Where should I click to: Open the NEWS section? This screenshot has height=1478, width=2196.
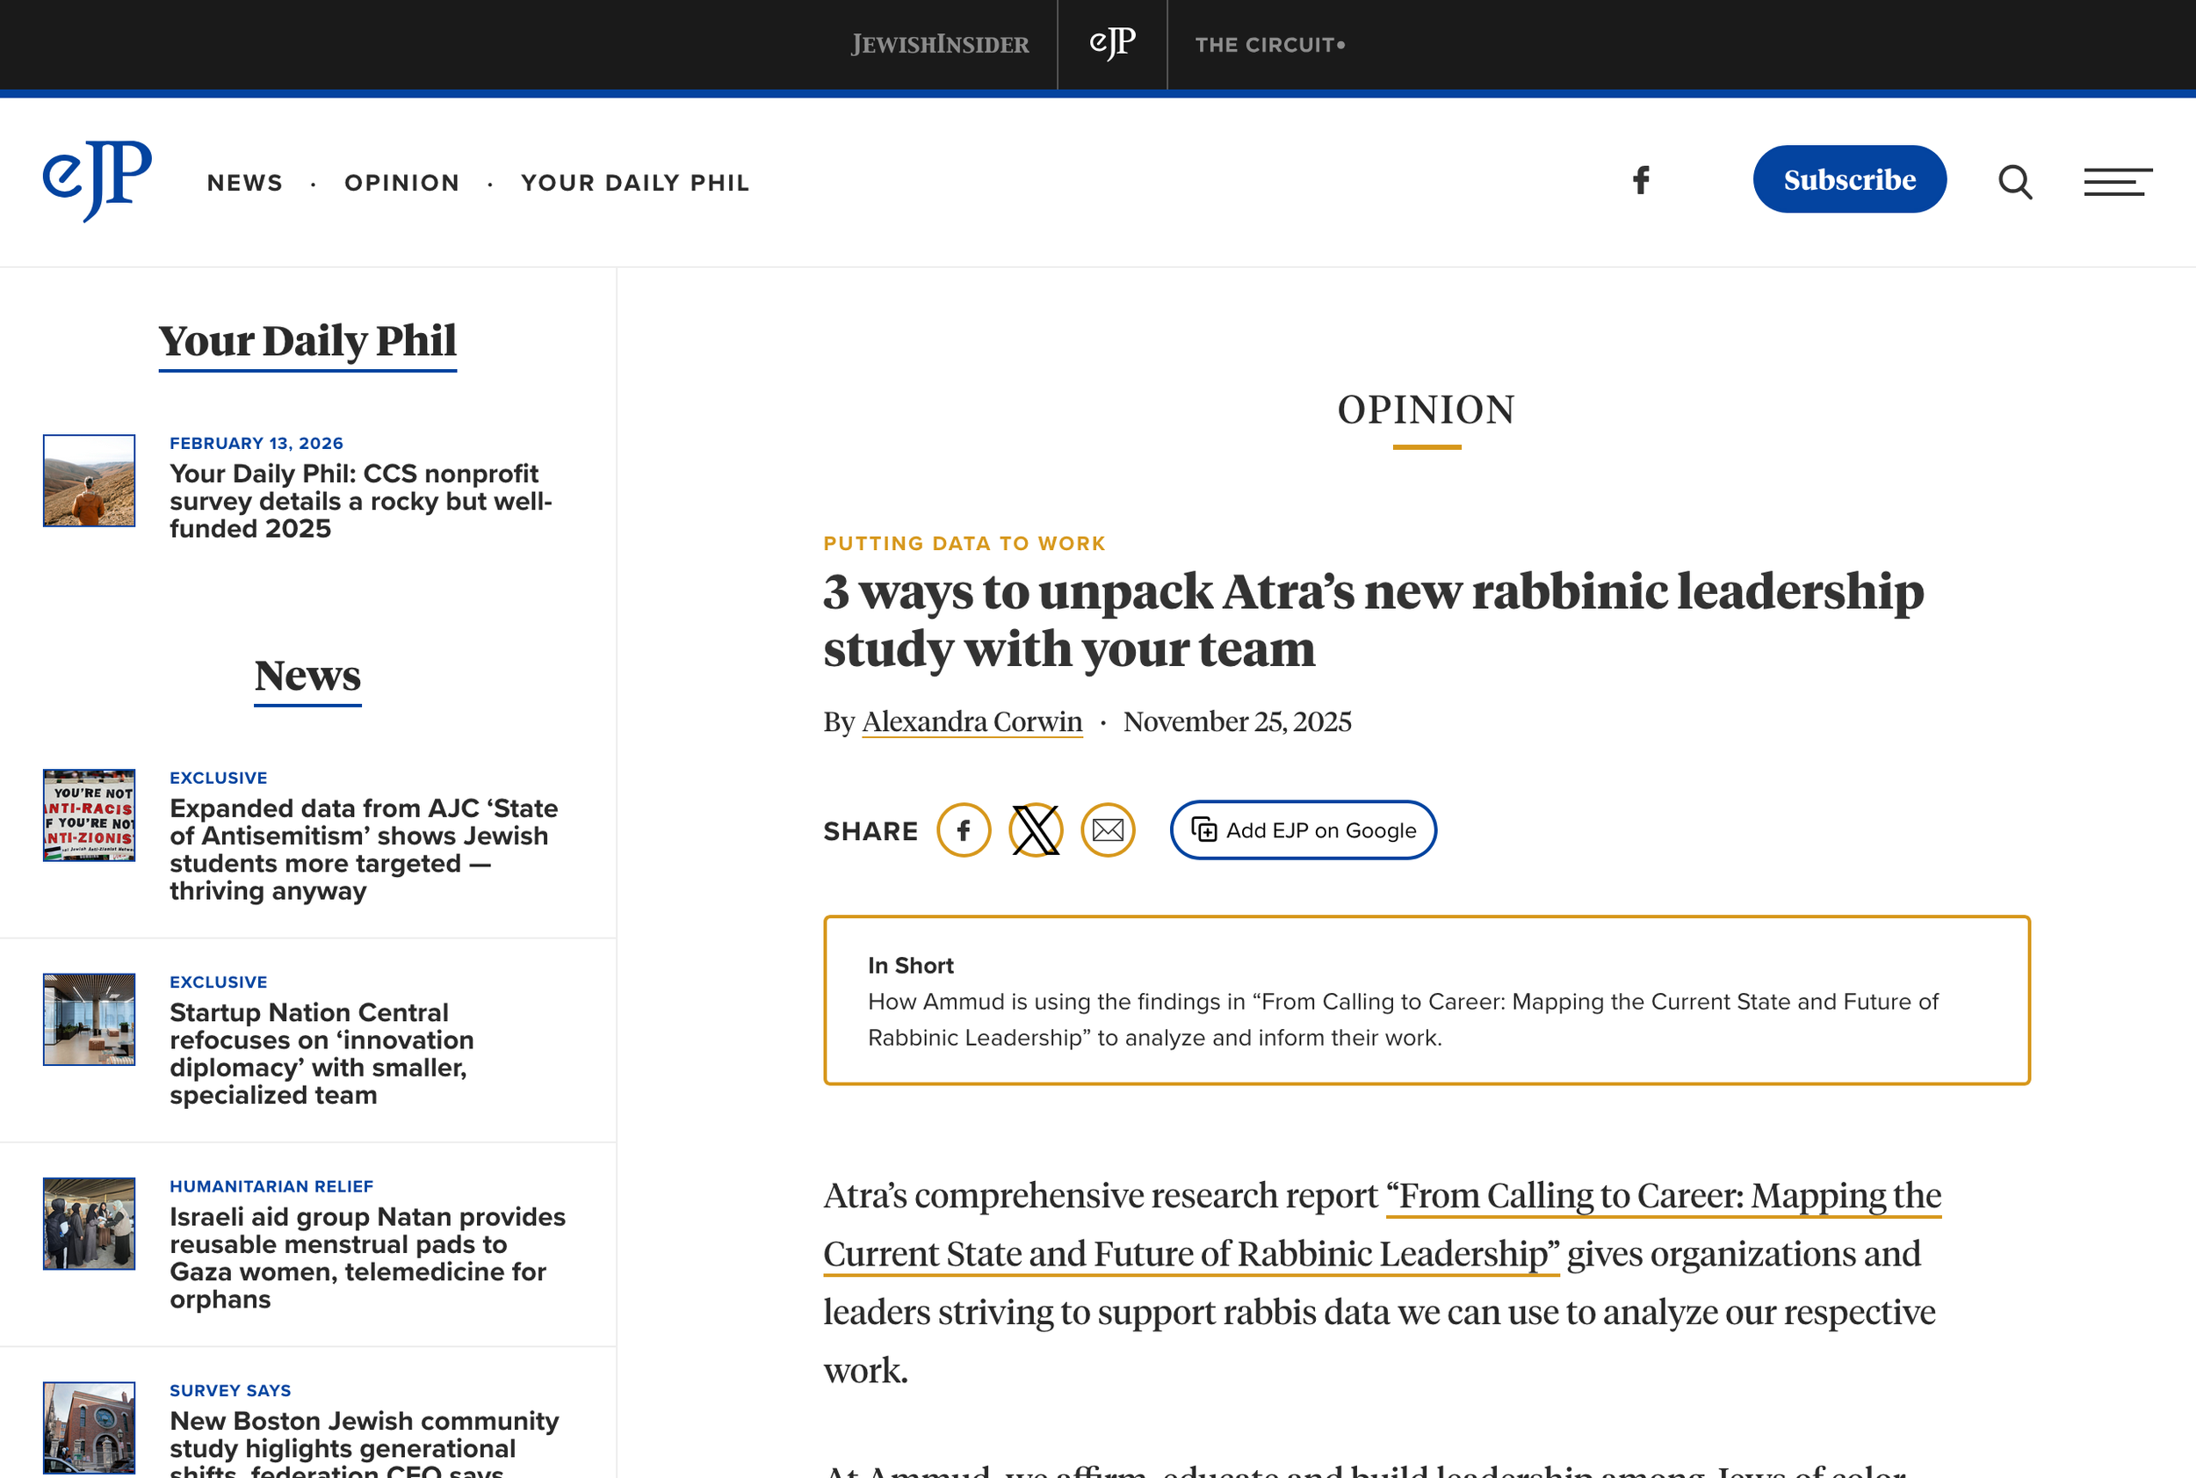(245, 182)
